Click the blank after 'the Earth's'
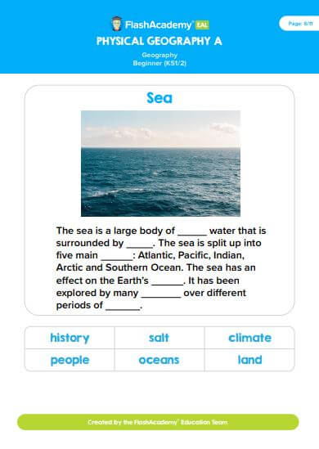The width and height of the screenshot is (319, 449). (167, 281)
